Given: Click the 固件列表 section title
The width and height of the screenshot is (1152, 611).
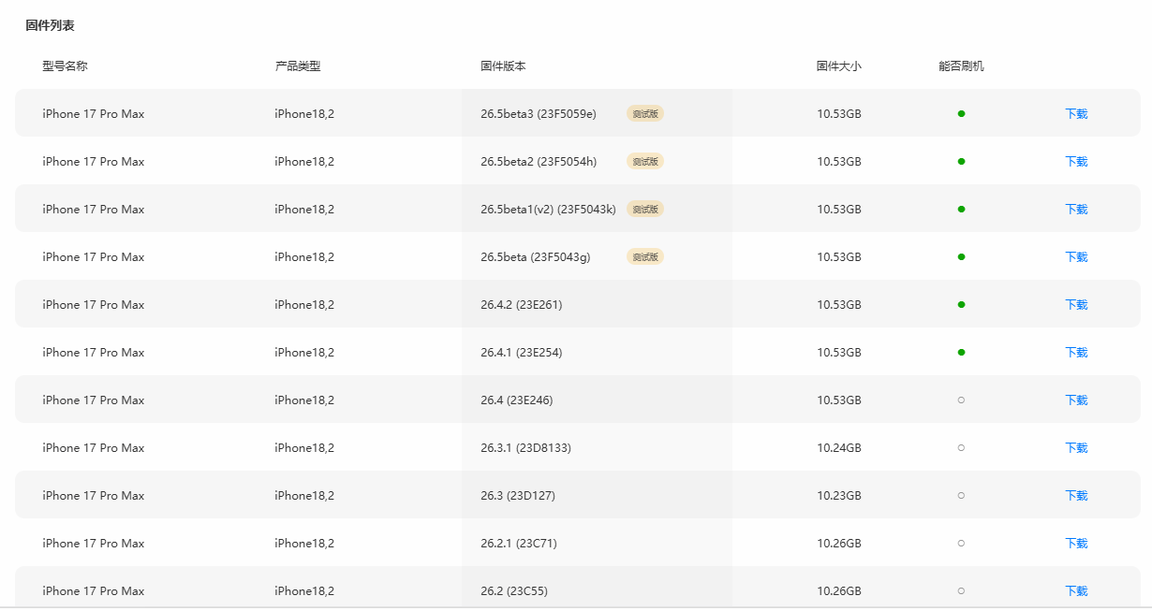Looking at the screenshot, I should click(x=50, y=25).
